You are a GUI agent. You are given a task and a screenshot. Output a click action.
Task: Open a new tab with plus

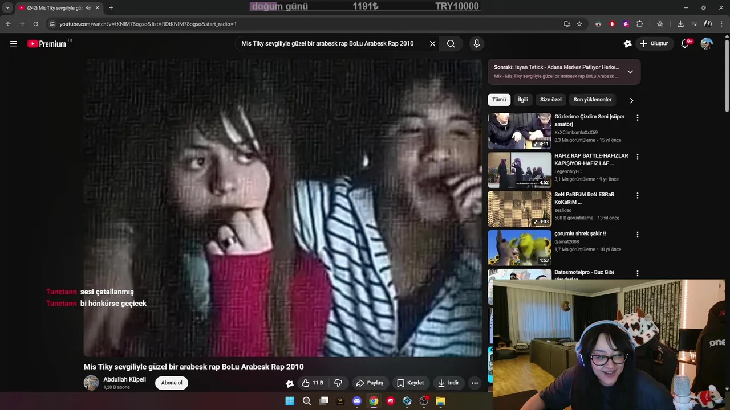point(111,8)
